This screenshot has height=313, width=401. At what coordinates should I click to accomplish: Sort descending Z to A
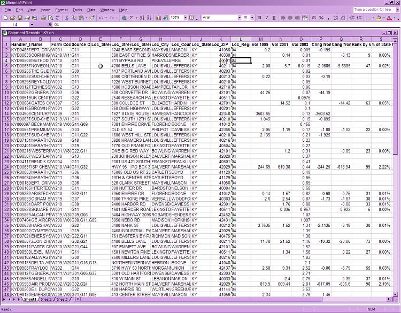149,18
